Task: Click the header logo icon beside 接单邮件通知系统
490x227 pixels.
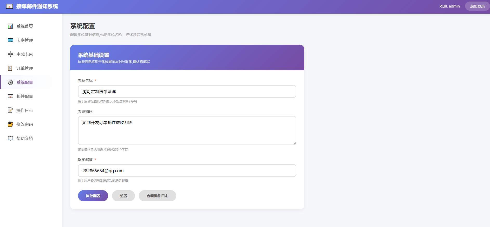Action: (x=10, y=6)
